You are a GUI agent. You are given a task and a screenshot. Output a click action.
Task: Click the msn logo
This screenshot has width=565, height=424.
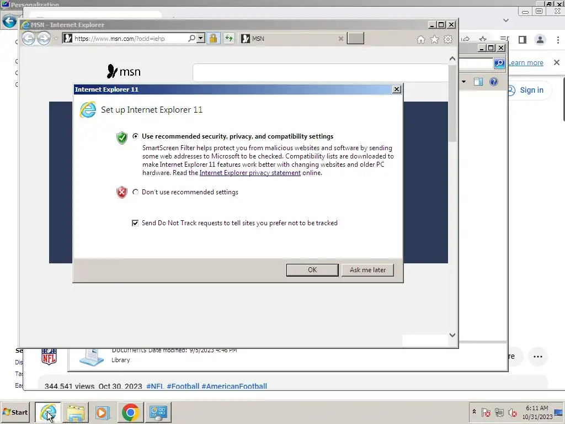pos(124,71)
